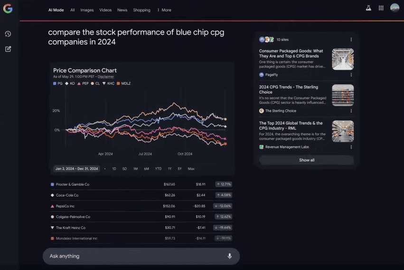
Task: Click the Show all sites button
Action: (307, 160)
